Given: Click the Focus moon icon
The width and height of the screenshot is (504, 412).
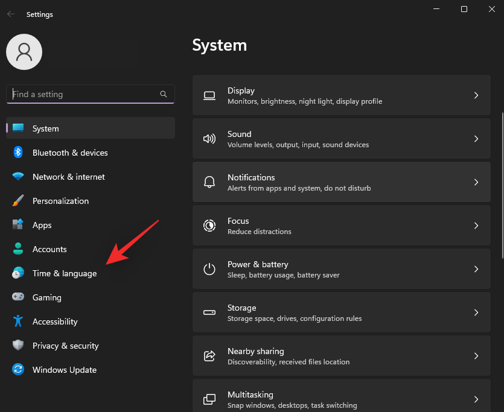Looking at the screenshot, I should click(x=209, y=225).
